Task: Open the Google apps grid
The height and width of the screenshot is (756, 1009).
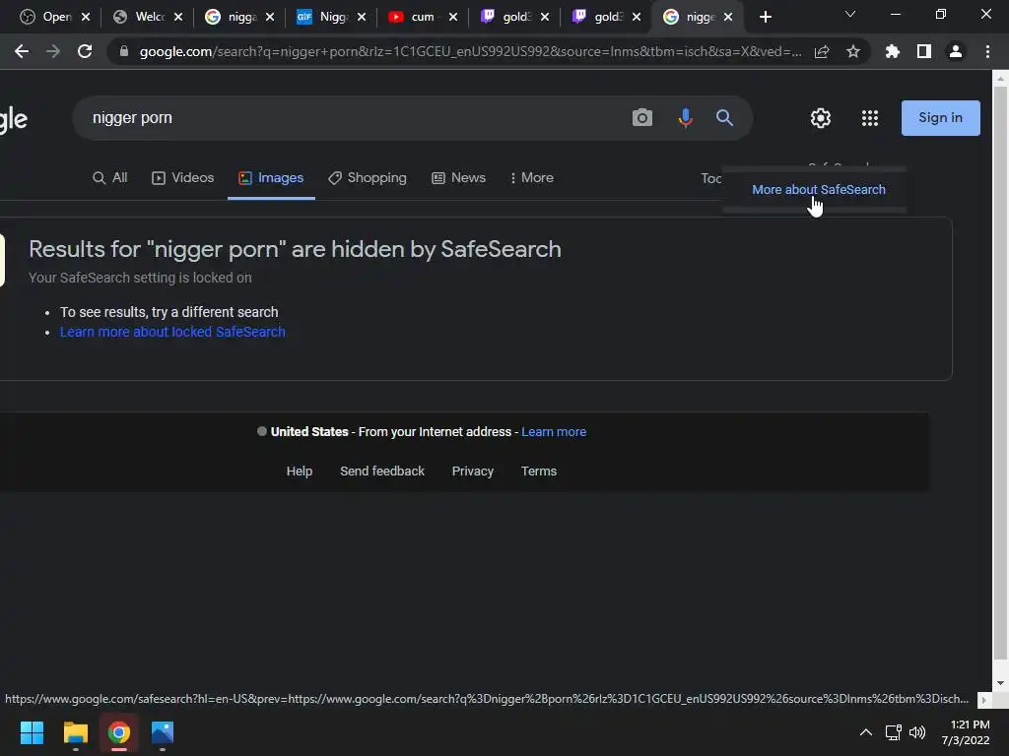Action: click(870, 118)
